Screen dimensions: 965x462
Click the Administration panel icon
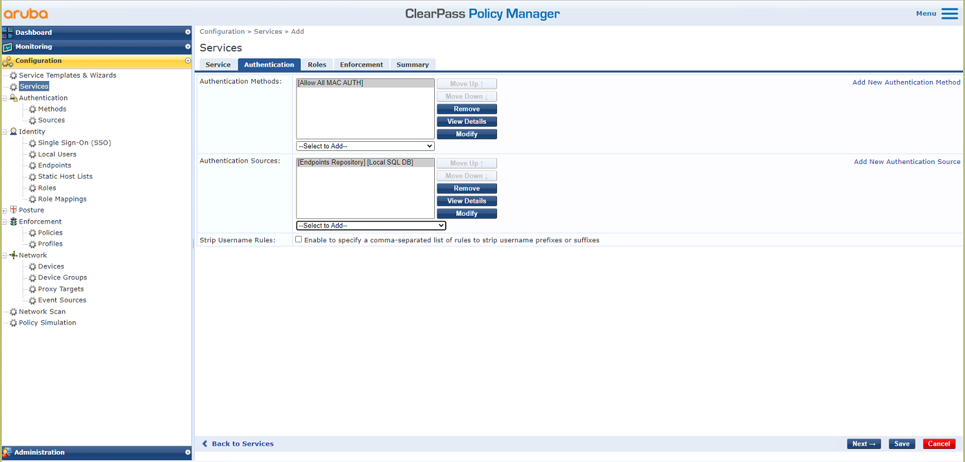click(7, 452)
